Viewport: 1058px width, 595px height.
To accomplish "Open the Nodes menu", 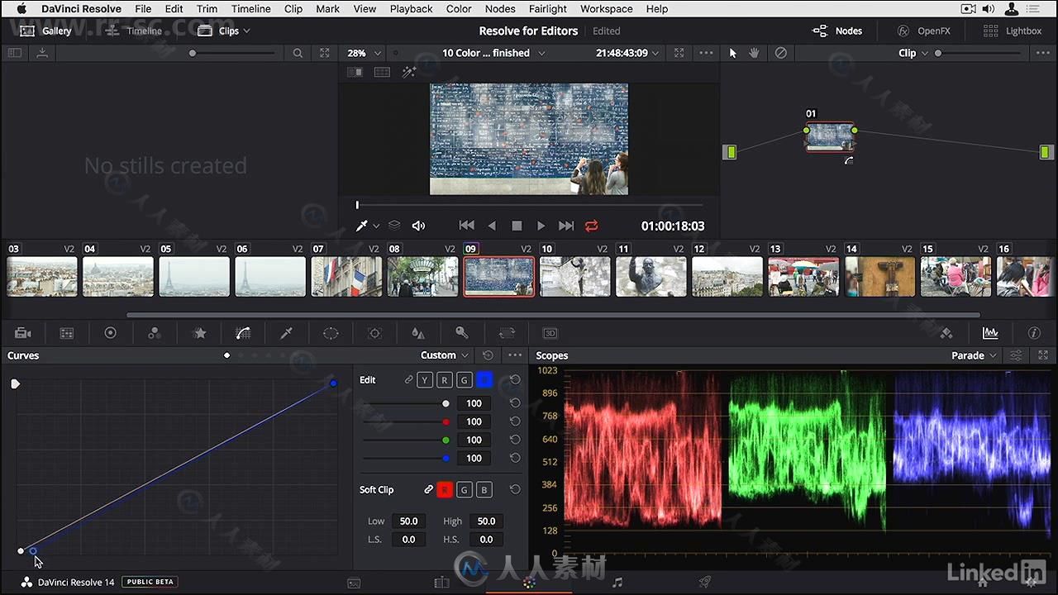I will click(x=500, y=9).
